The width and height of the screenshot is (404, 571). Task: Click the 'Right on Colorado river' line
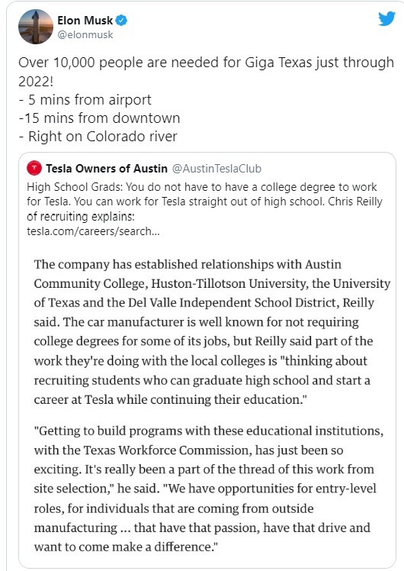[98, 137]
